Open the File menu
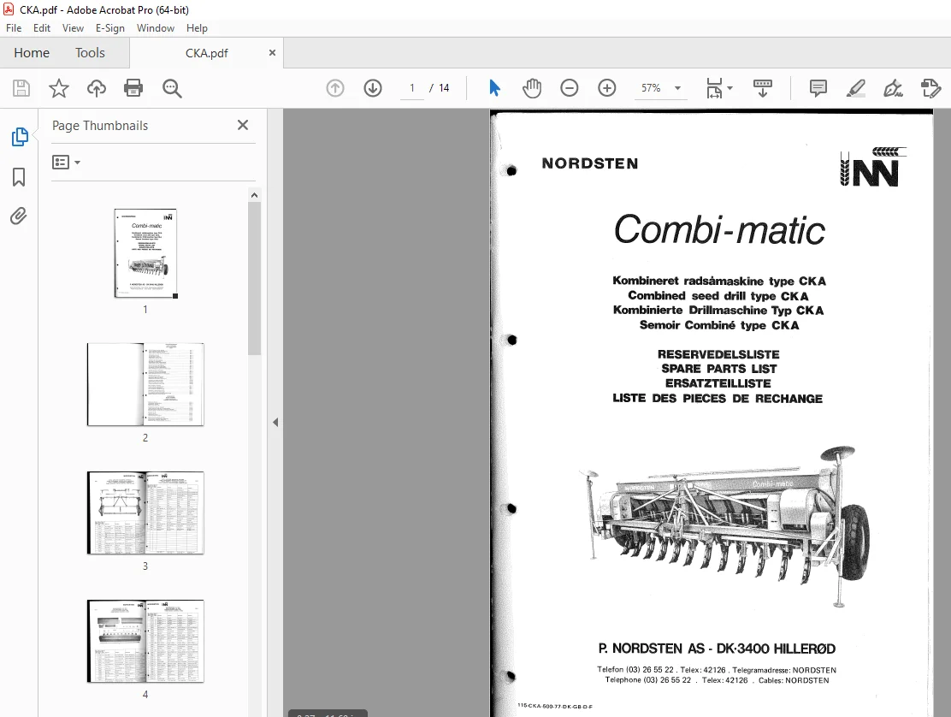The height and width of the screenshot is (717, 951). click(14, 28)
